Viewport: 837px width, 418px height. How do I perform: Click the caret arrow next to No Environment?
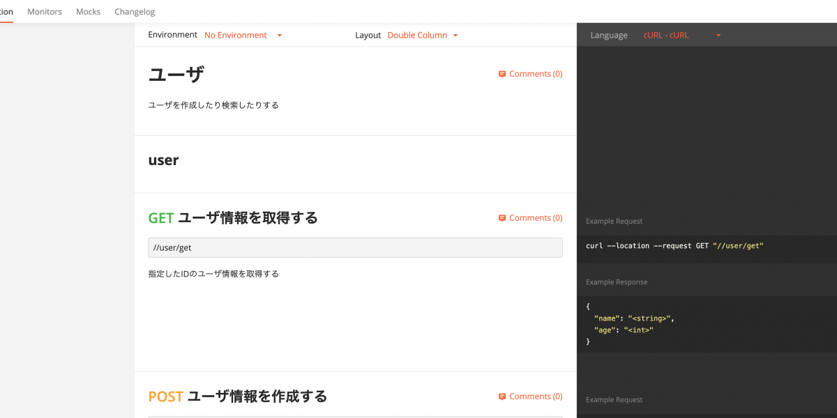tap(280, 36)
